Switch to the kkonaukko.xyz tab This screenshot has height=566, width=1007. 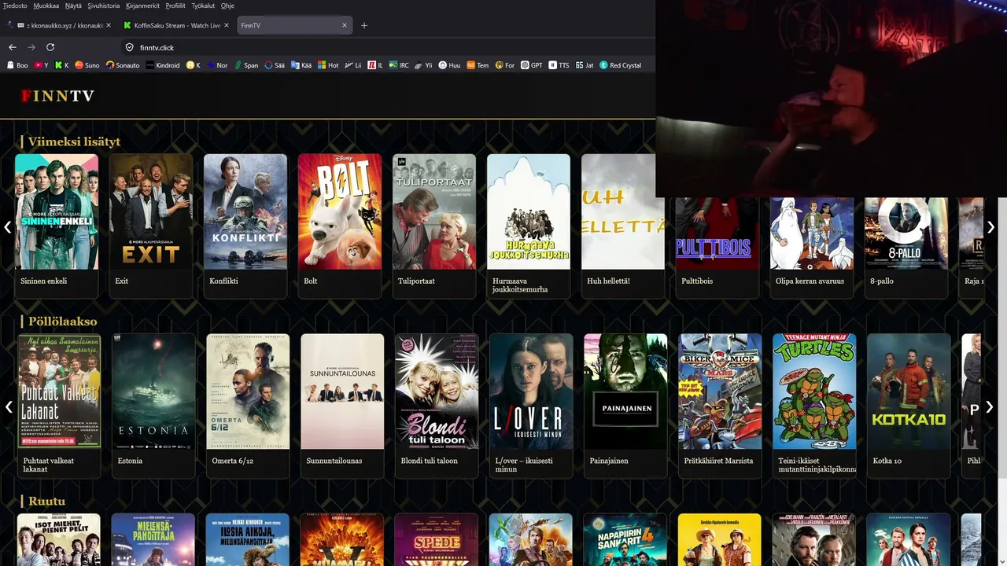pos(60,25)
